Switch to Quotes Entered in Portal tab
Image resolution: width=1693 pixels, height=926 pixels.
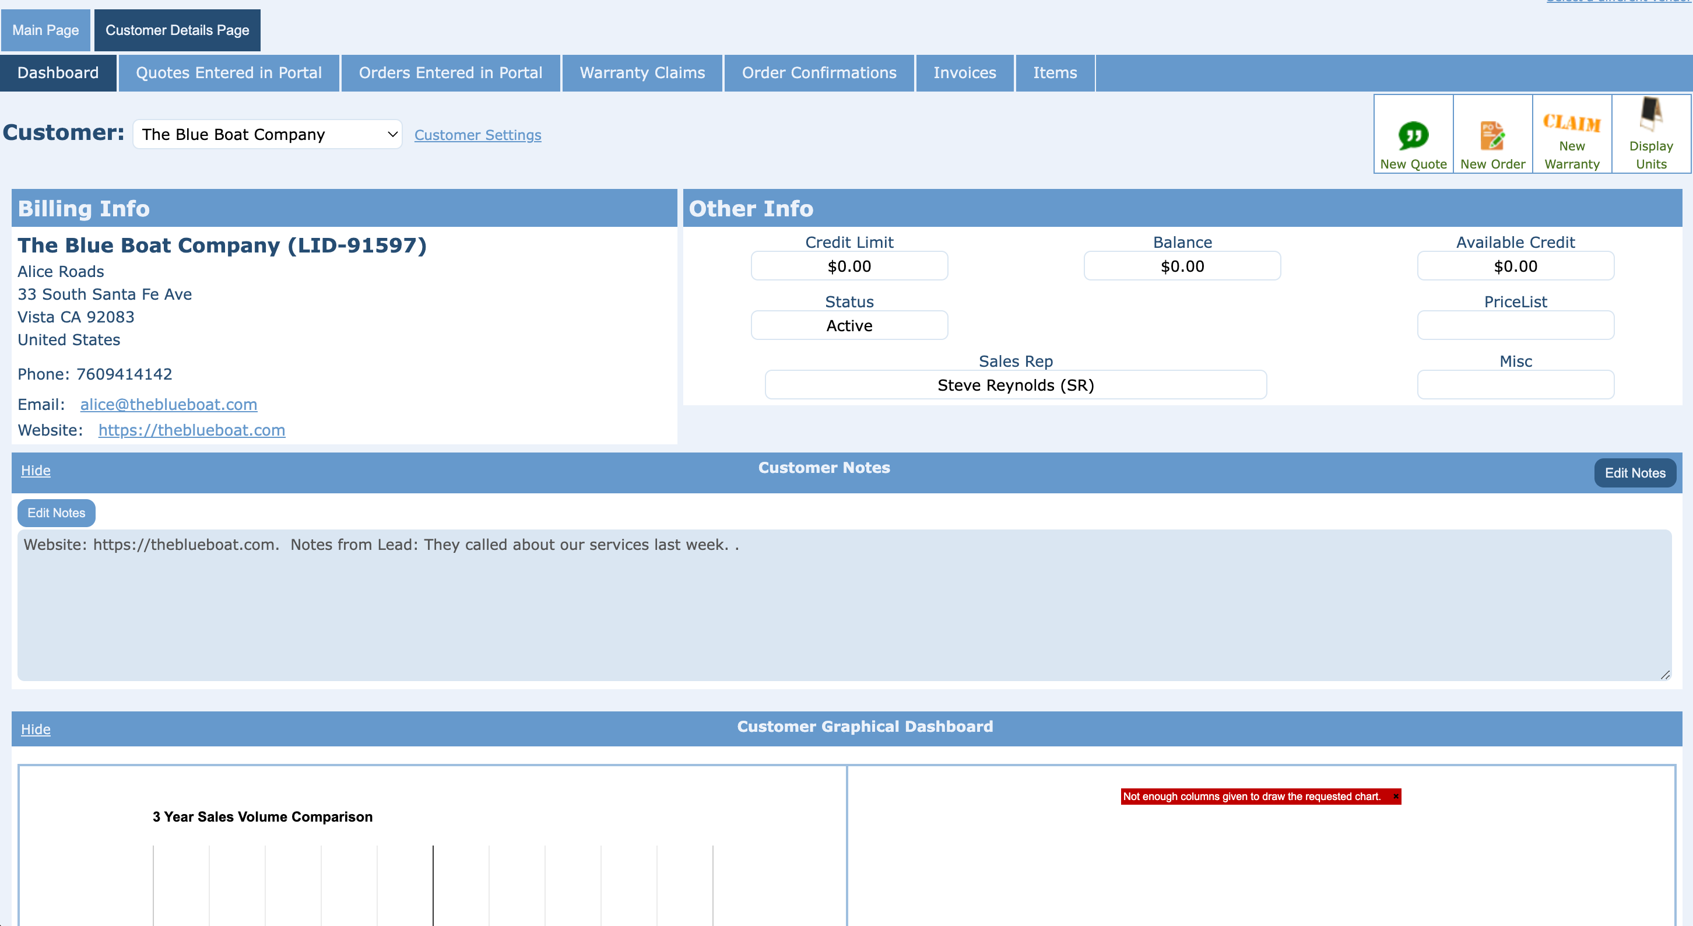[x=229, y=73]
